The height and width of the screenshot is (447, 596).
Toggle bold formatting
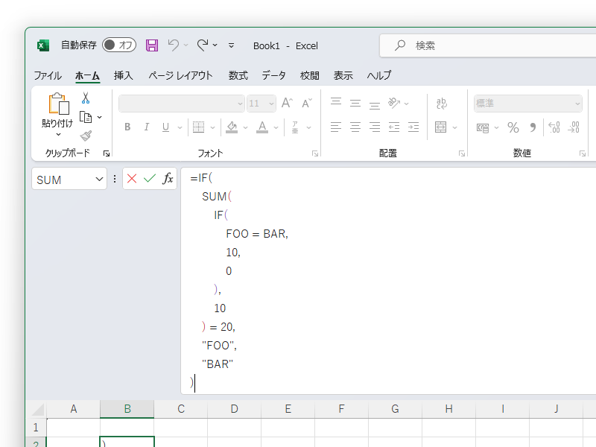127,127
